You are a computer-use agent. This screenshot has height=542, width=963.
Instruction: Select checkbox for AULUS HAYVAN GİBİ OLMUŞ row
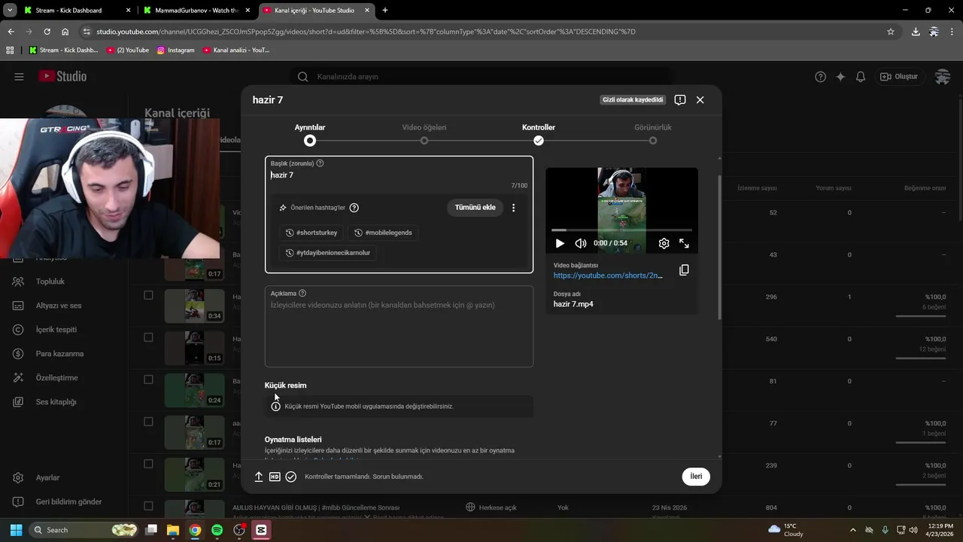[x=148, y=506]
